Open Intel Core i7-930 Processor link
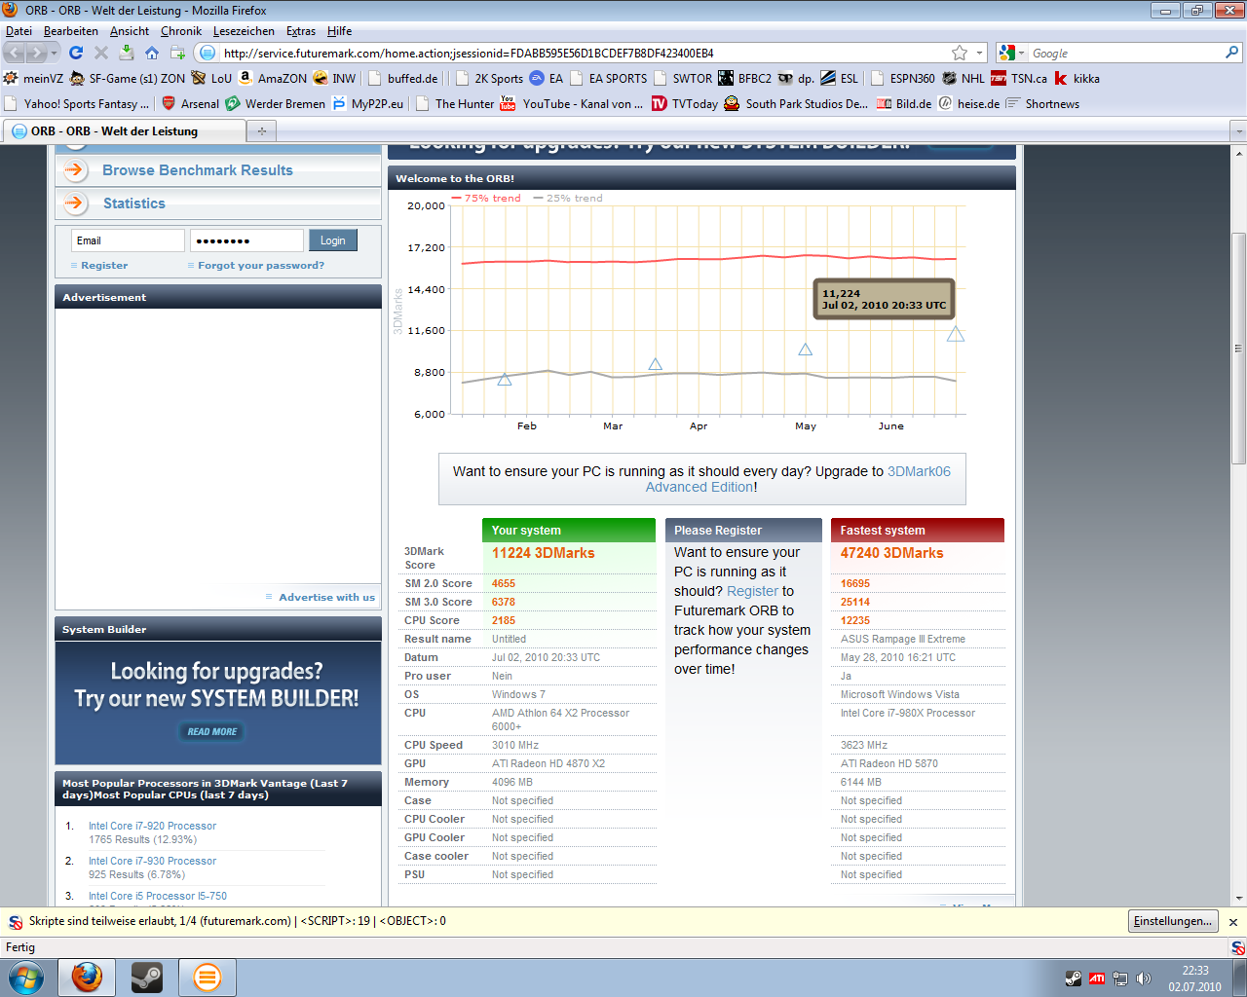 coord(152,861)
